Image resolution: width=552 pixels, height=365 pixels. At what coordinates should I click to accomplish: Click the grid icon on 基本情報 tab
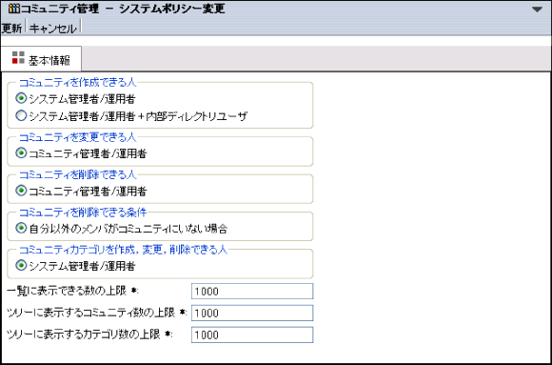pos(18,58)
